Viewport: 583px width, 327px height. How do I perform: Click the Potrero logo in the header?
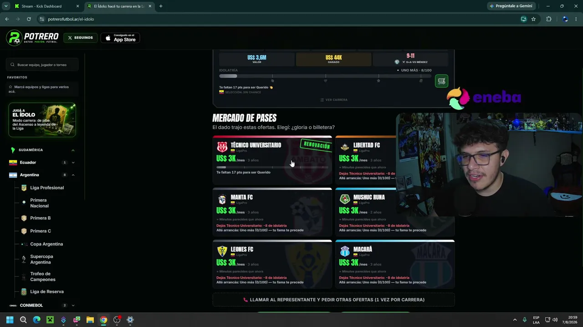click(x=33, y=38)
